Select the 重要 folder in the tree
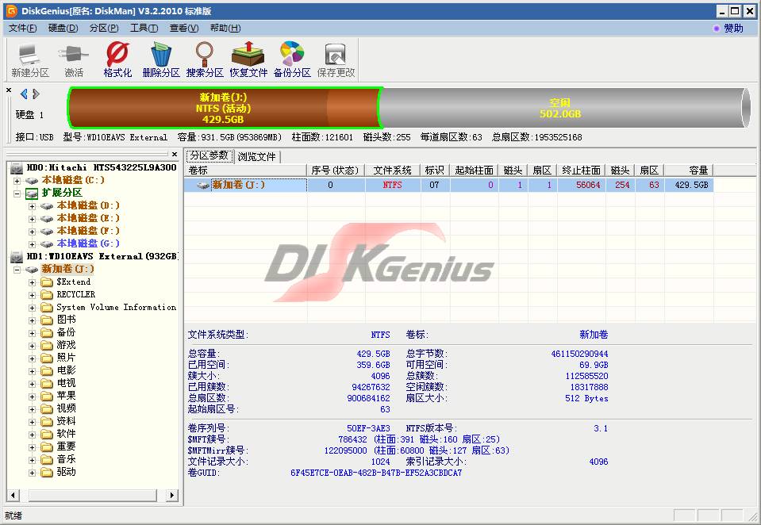This screenshot has height=525, width=761. click(66, 446)
